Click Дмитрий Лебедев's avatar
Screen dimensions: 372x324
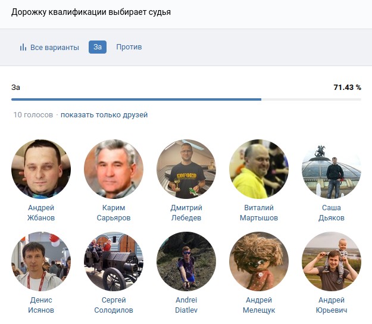186,169
